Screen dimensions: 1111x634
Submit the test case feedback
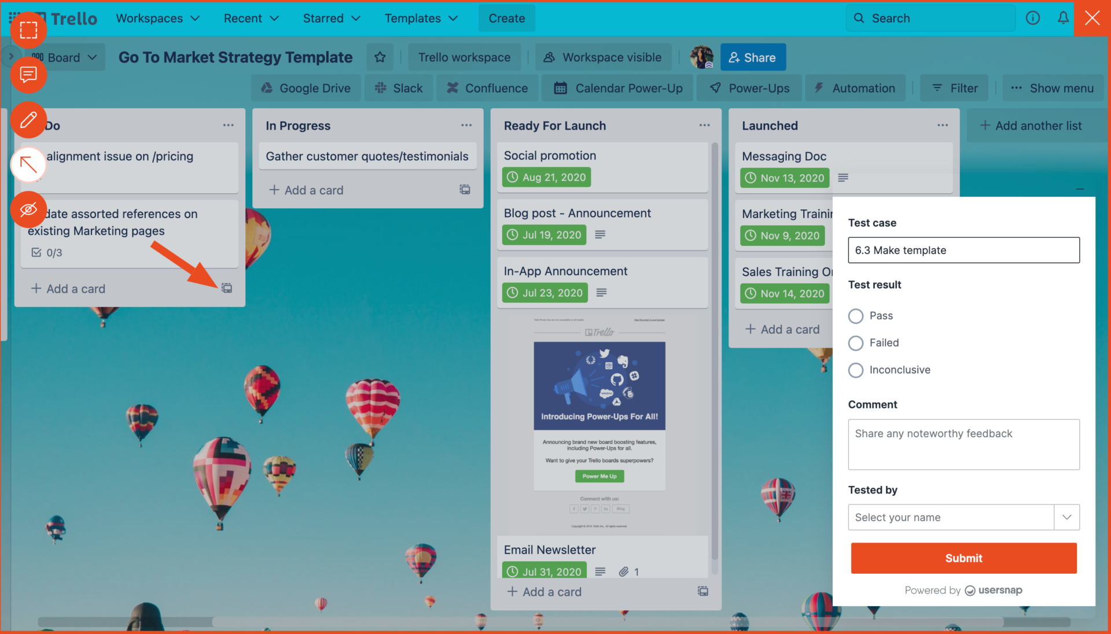pos(963,558)
